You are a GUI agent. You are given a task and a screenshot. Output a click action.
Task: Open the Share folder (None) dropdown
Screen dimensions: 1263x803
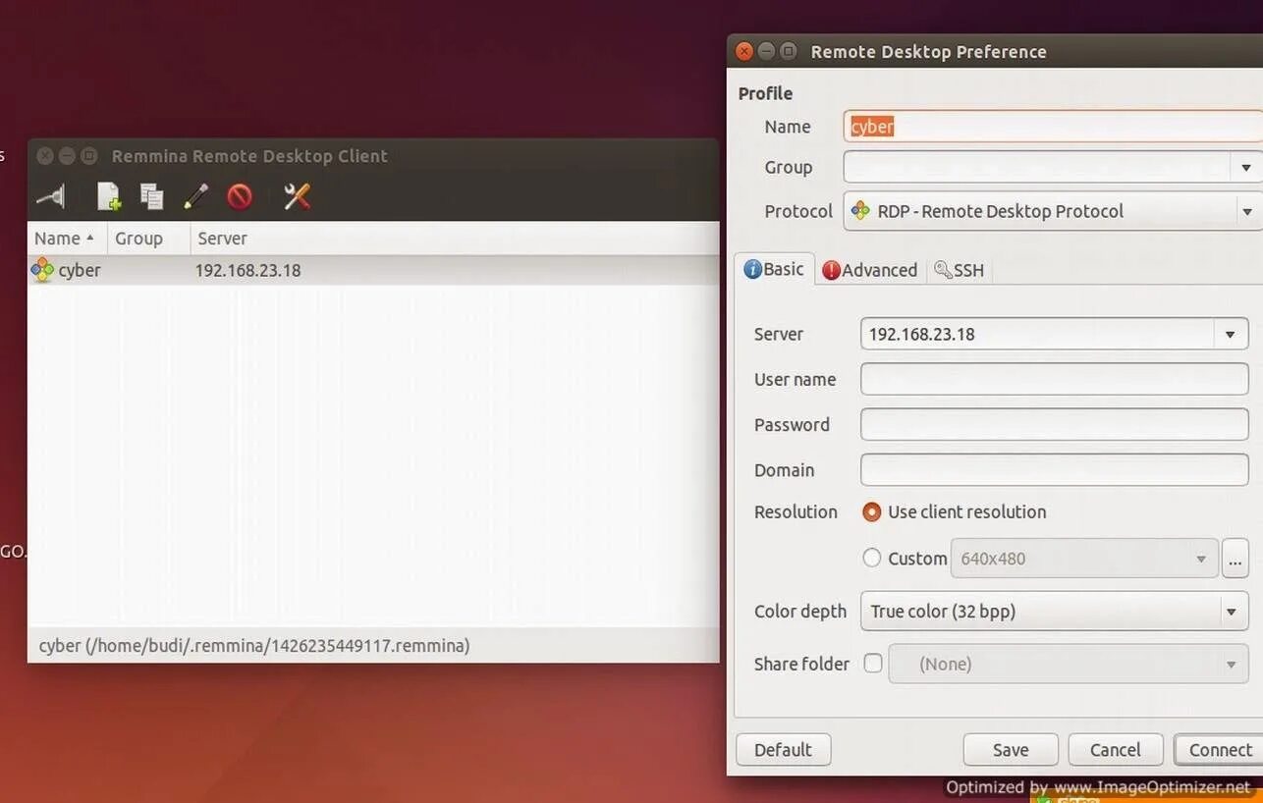pos(1069,664)
